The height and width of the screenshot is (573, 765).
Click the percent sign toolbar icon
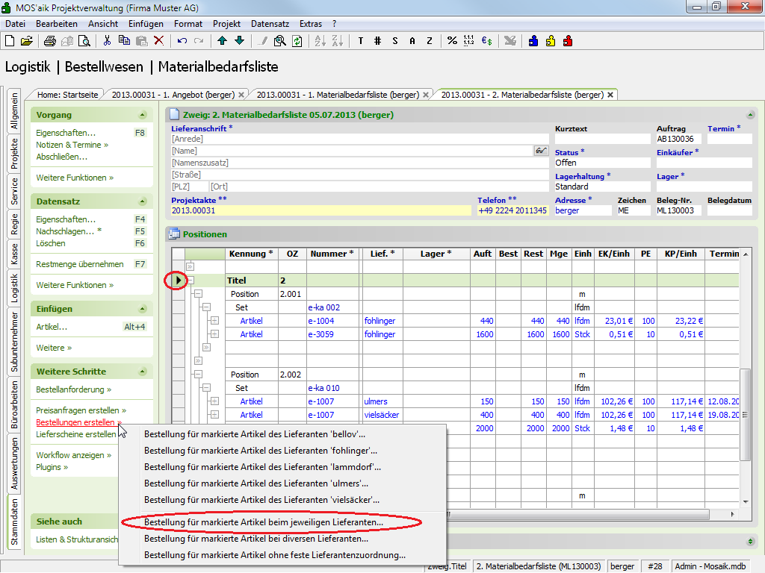pos(452,41)
